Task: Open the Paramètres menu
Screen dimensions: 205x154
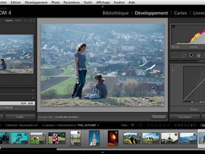Action: (72, 2)
